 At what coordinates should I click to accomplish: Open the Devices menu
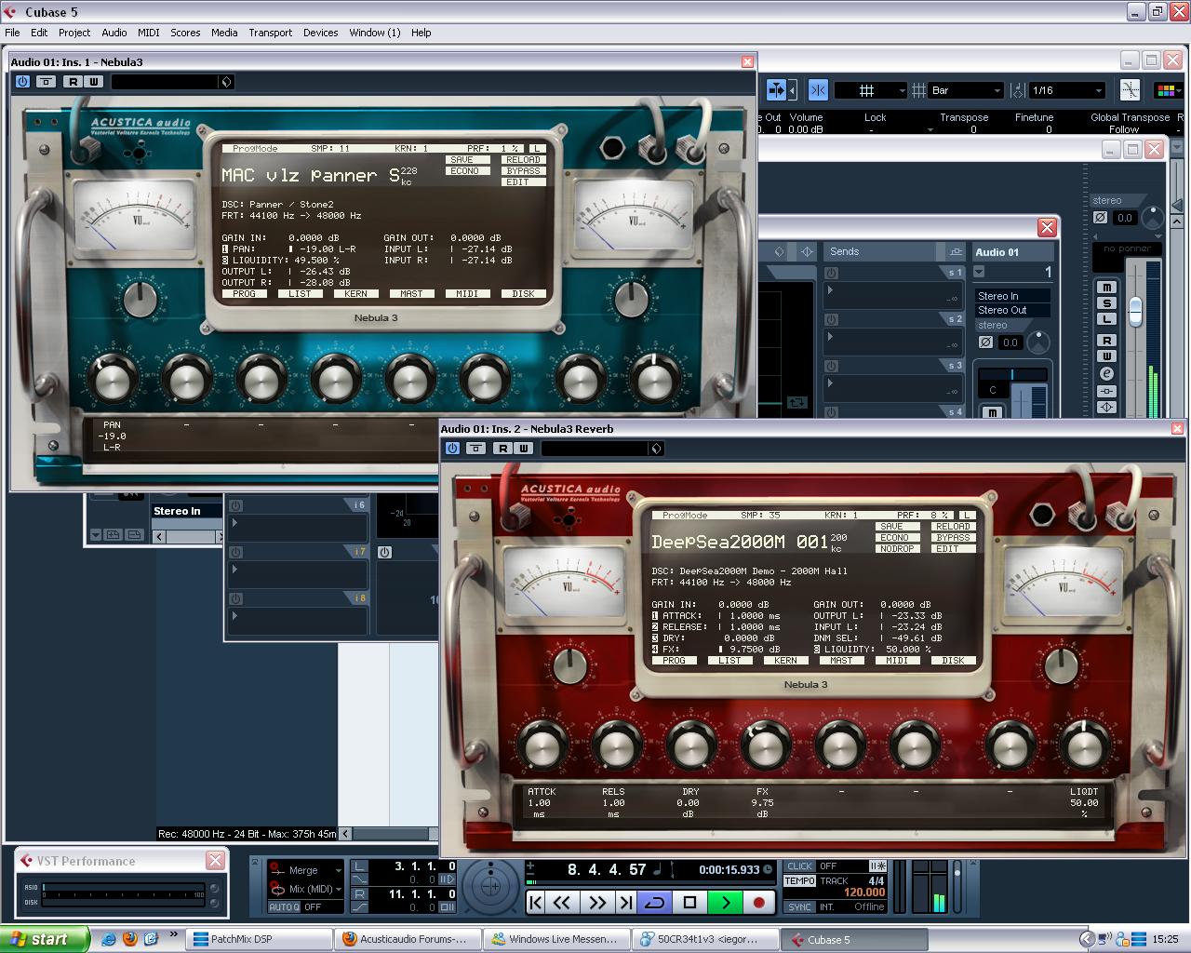320,32
